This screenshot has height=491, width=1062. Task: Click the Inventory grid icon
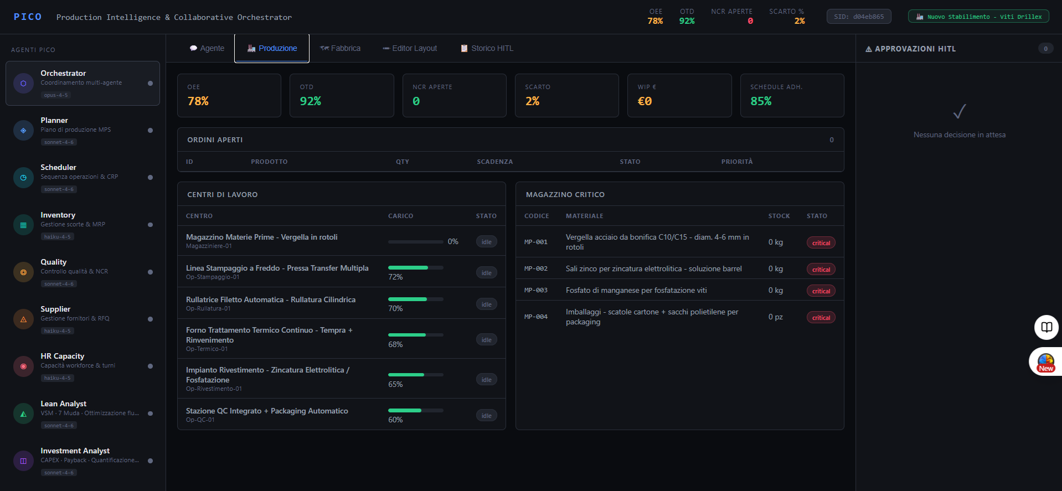tap(23, 225)
